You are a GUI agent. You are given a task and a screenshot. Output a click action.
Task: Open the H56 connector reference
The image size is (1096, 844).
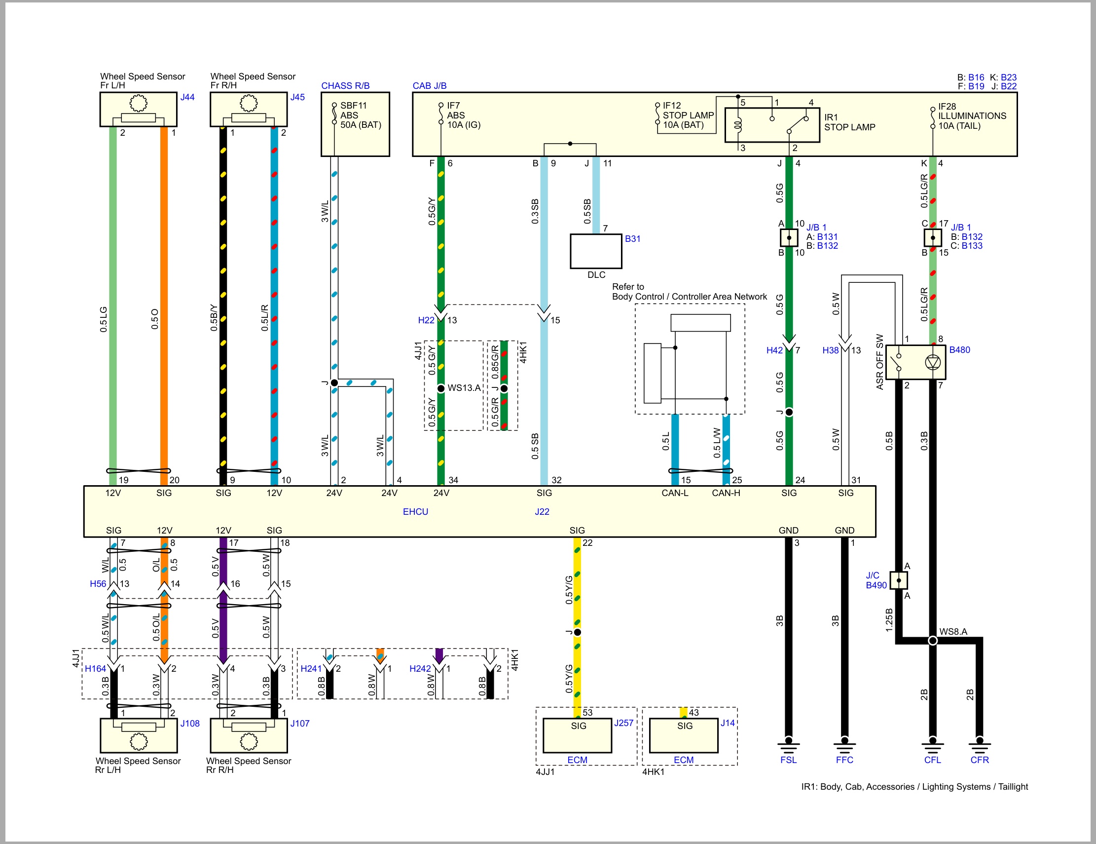(98, 584)
